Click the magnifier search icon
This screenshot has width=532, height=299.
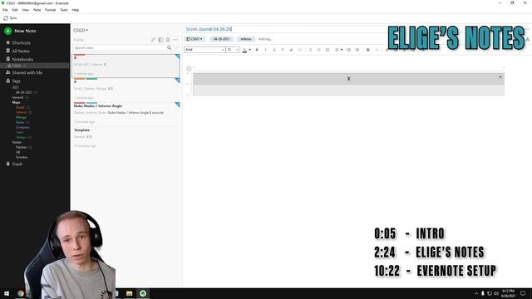point(169,48)
